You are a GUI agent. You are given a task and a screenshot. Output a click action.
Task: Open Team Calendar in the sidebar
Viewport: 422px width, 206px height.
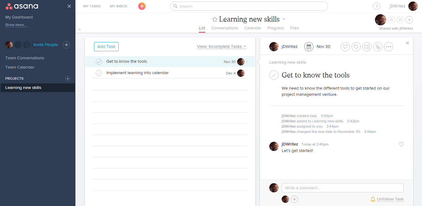pyautogui.click(x=20, y=67)
